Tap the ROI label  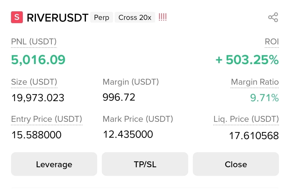coord(272,42)
